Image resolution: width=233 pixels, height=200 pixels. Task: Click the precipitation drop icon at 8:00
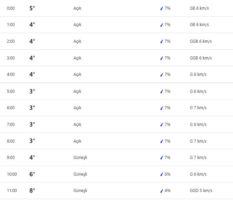pyautogui.click(x=162, y=141)
